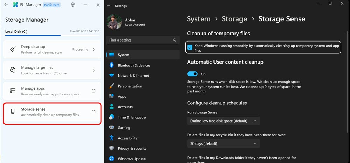Click the Privacy & security shield icon
Screen dimensions: 350x163
pyautogui.click(x=112, y=148)
